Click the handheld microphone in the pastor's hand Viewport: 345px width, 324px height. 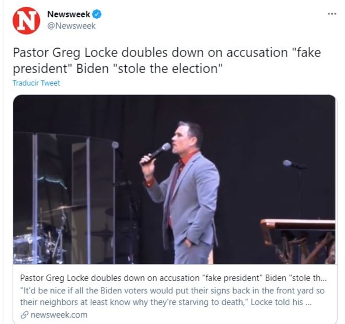pos(157,153)
